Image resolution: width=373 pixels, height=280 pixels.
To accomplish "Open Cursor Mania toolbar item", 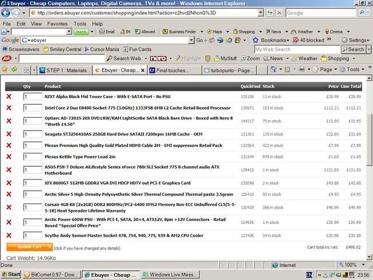I will tap(102, 49).
